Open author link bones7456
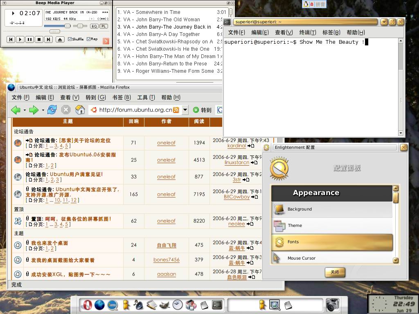This screenshot has width=419, height=314. (x=167, y=260)
